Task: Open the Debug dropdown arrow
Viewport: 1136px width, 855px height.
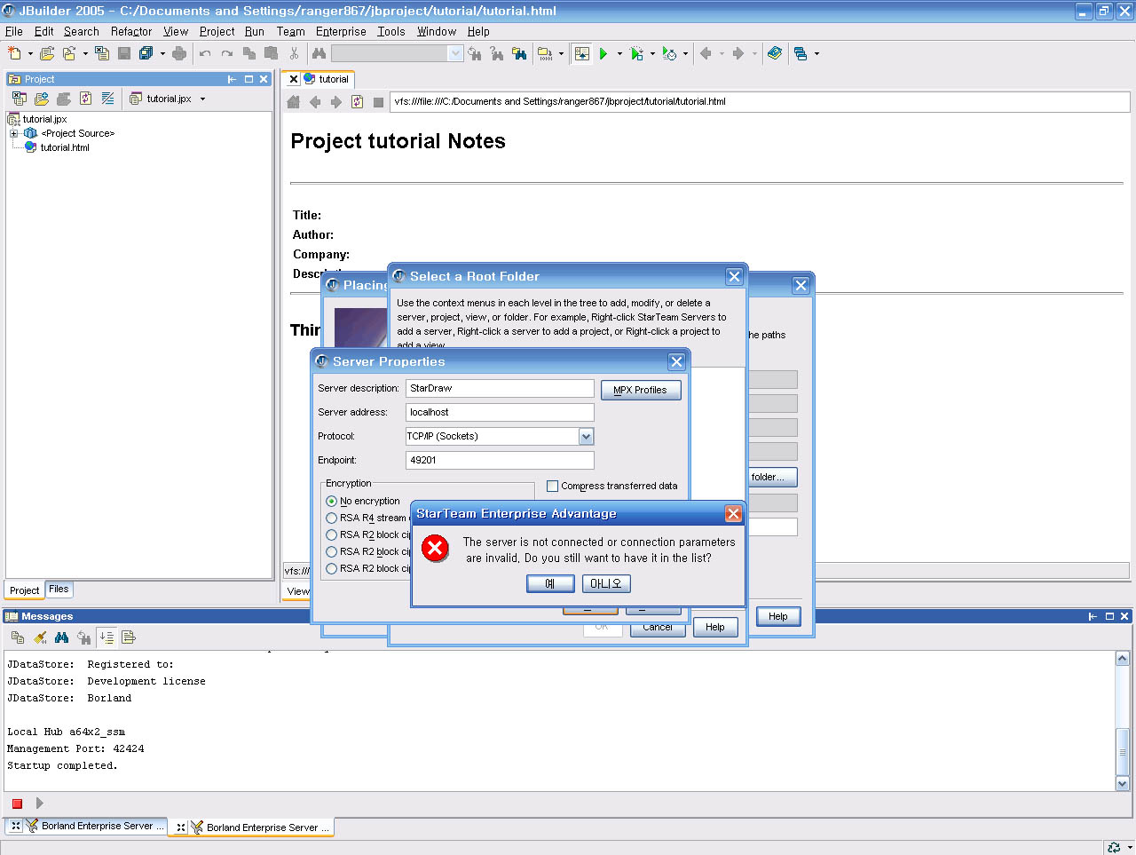Action: pyautogui.click(x=652, y=53)
